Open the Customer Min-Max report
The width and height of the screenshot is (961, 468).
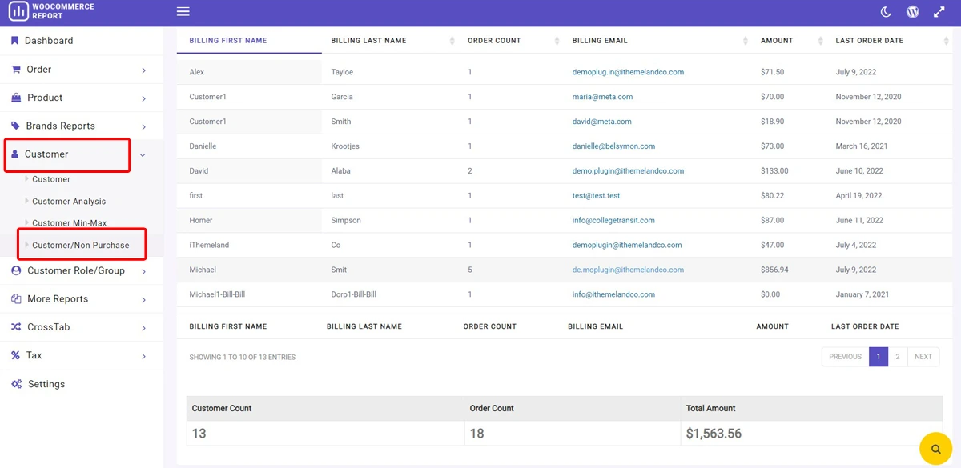click(69, 223)
